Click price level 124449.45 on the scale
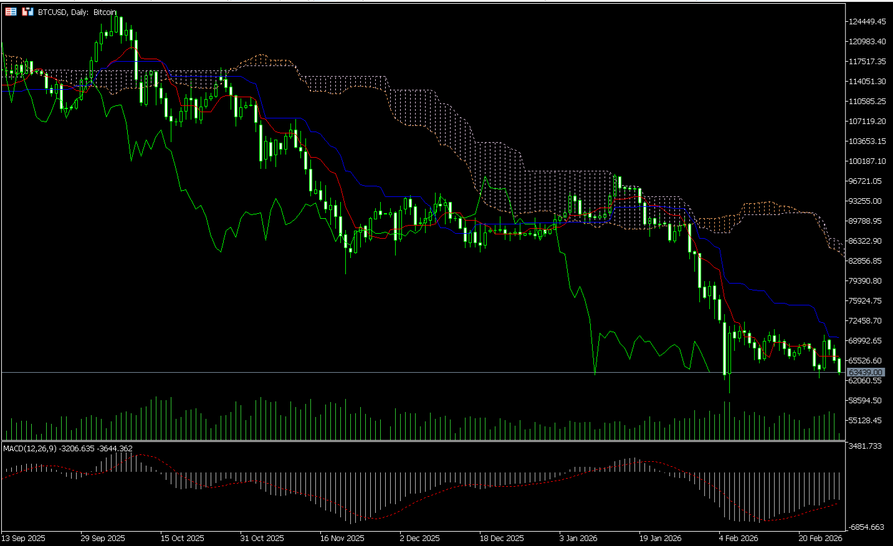This screenshot has width=893, height=546. coord(867,22)
